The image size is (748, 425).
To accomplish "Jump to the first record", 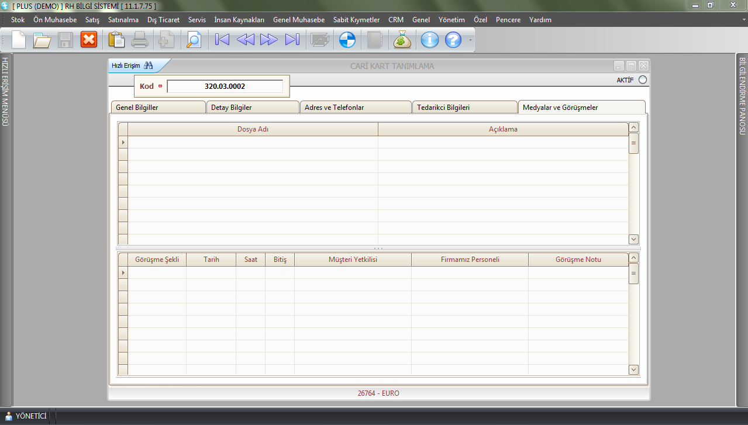I will click(x=222, y=40).
